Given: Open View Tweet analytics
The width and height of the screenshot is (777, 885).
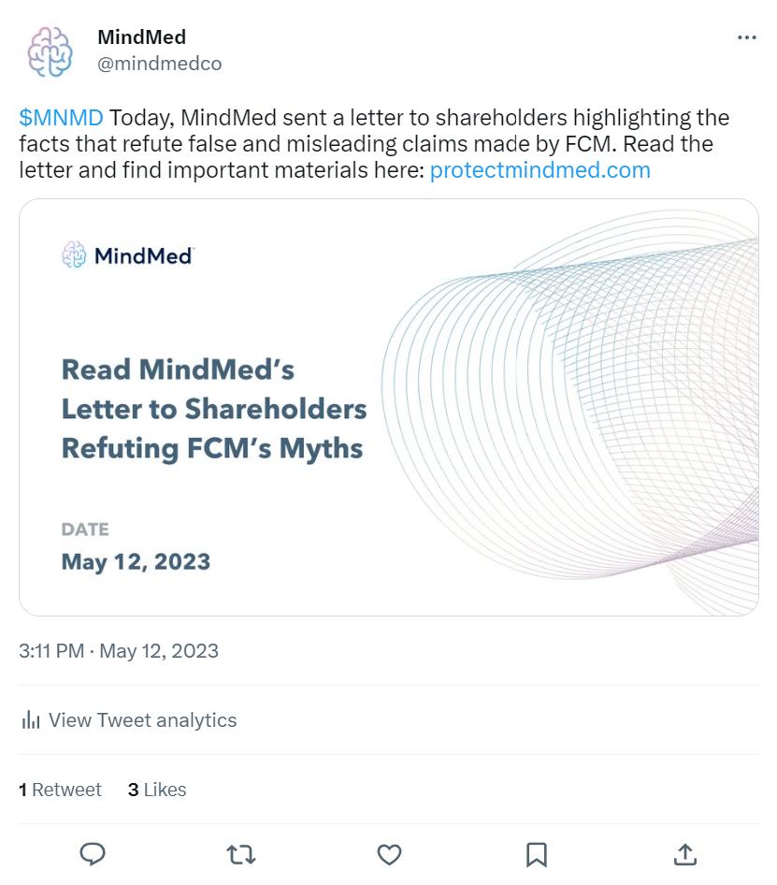Looking at the screenshot, I should (142, 720).
